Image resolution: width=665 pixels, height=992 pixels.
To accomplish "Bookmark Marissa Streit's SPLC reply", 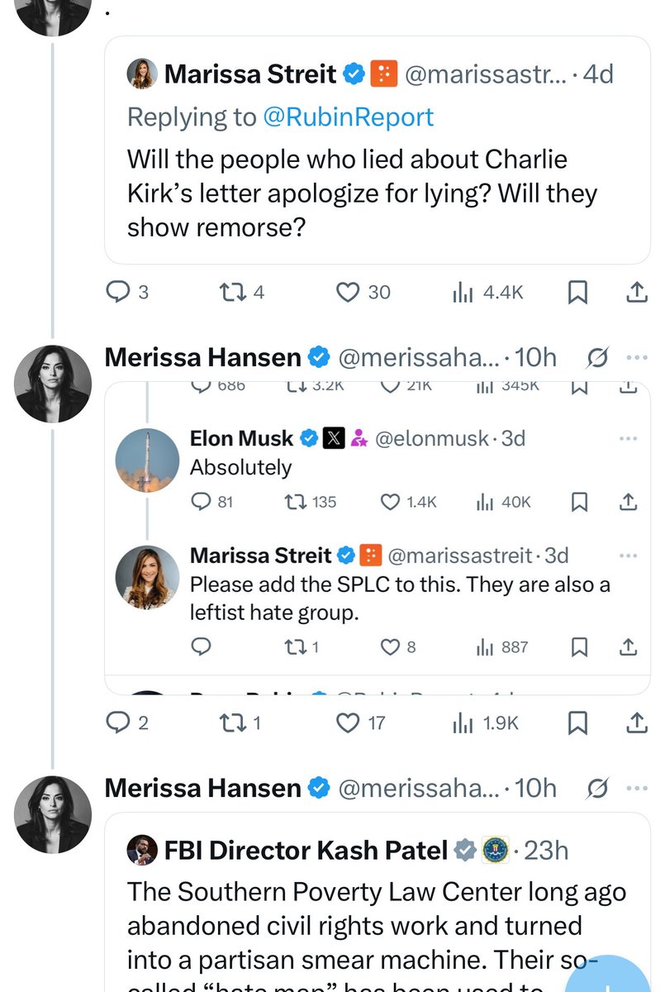I will [x=580, y=647].
